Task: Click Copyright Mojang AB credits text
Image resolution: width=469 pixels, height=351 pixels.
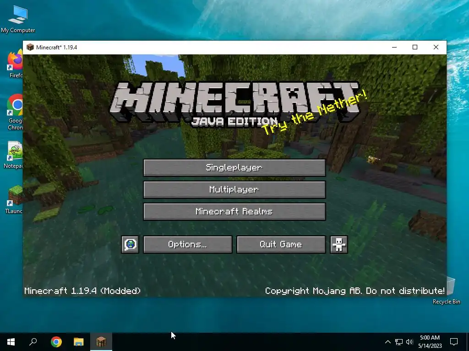Action: point(355,291)
